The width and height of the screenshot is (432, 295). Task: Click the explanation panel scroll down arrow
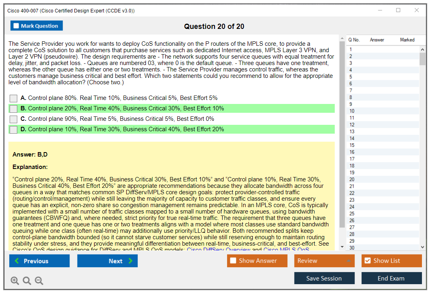(342, 246)
